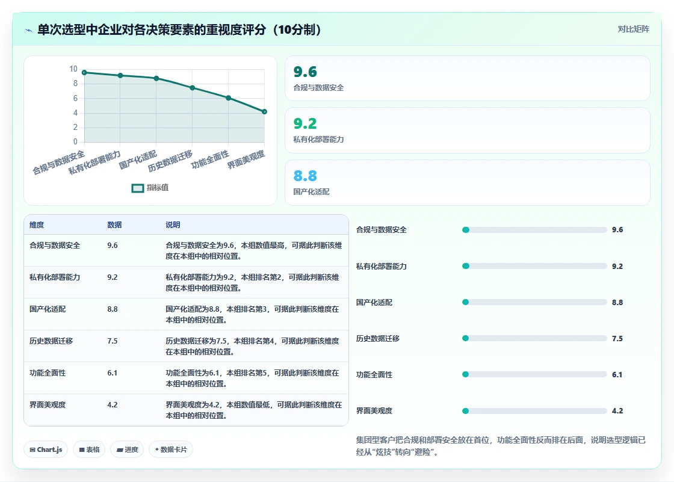Click the x-axis label 功能全面性 on chart
The width and height of the screenshot is (674, 482).
click(x=210, y=159)
